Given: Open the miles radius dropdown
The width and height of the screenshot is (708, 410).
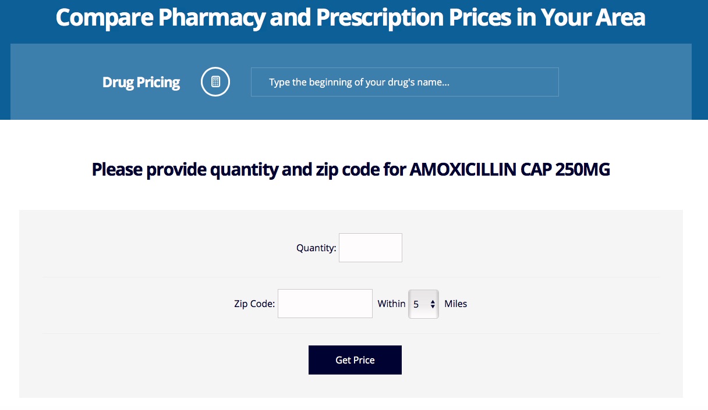Looking at the screenshot, I should (423, 304).
